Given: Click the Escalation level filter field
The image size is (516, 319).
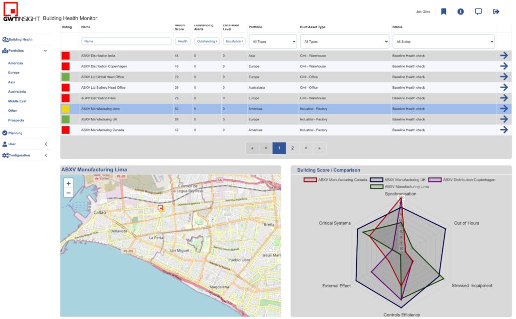Looking at the screenshot, I should point(234,41).
